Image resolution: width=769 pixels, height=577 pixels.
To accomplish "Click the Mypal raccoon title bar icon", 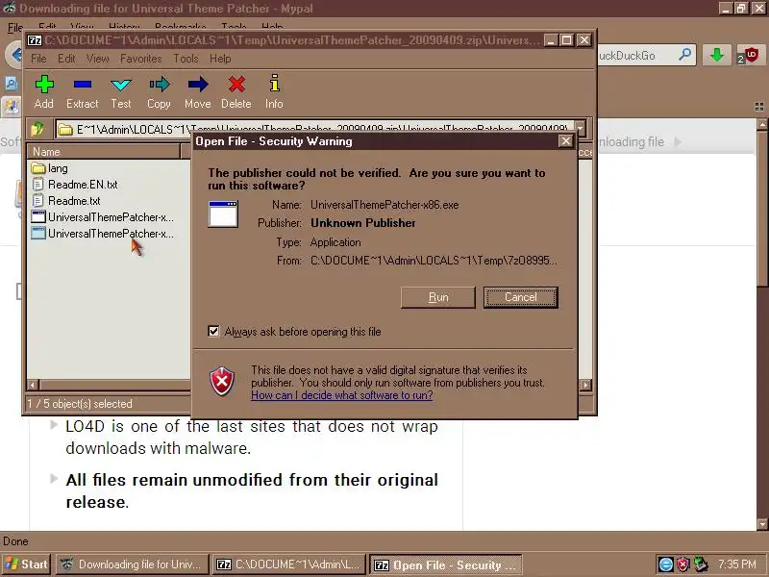I will (x=9, y=9).
